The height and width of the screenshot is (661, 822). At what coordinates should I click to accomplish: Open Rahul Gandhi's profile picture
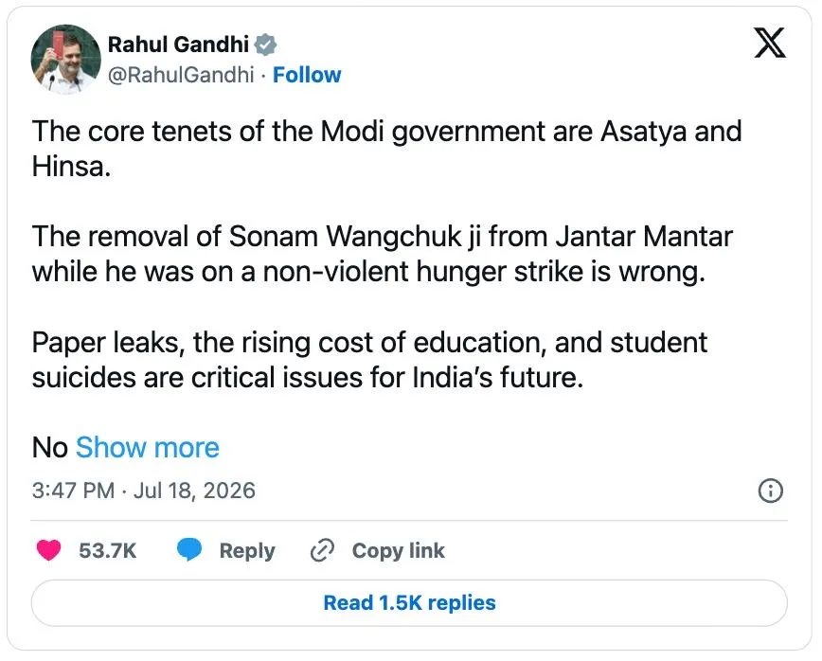tap(65, 60)
